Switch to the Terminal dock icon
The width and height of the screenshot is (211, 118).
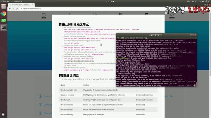[4, 28]
